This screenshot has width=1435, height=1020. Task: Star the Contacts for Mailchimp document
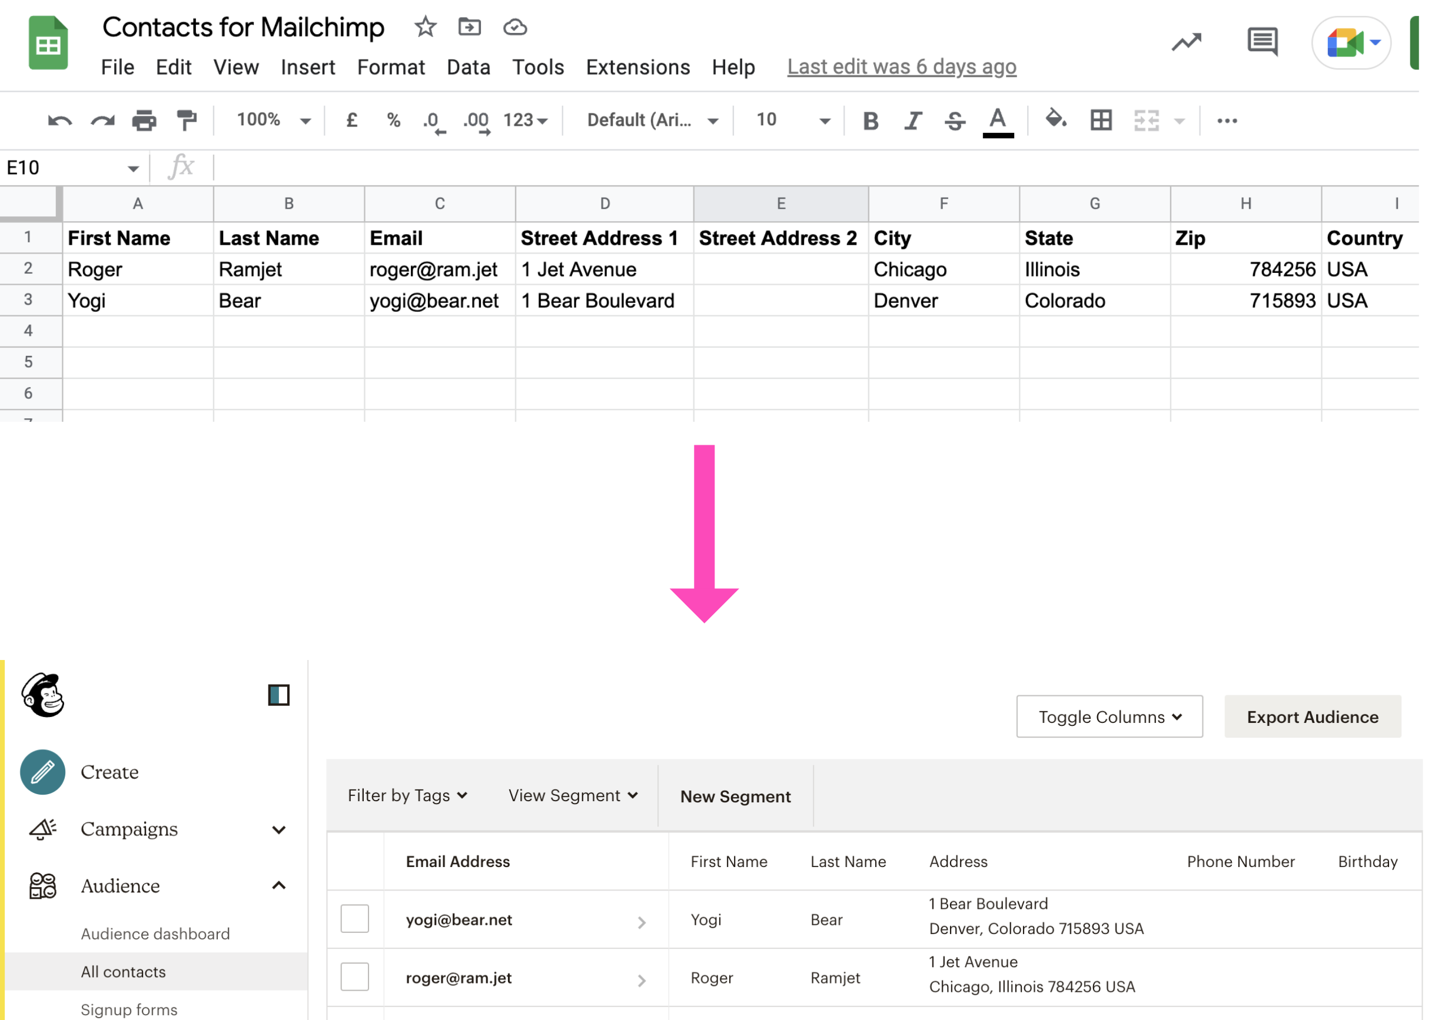click(x=426, y=27)
